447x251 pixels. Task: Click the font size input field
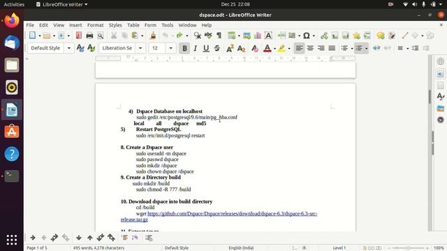tap(157, 48)
